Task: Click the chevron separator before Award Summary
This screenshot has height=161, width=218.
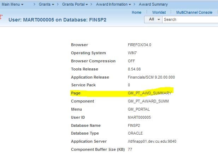Action: pyautogui.click(x=134, y=4)
